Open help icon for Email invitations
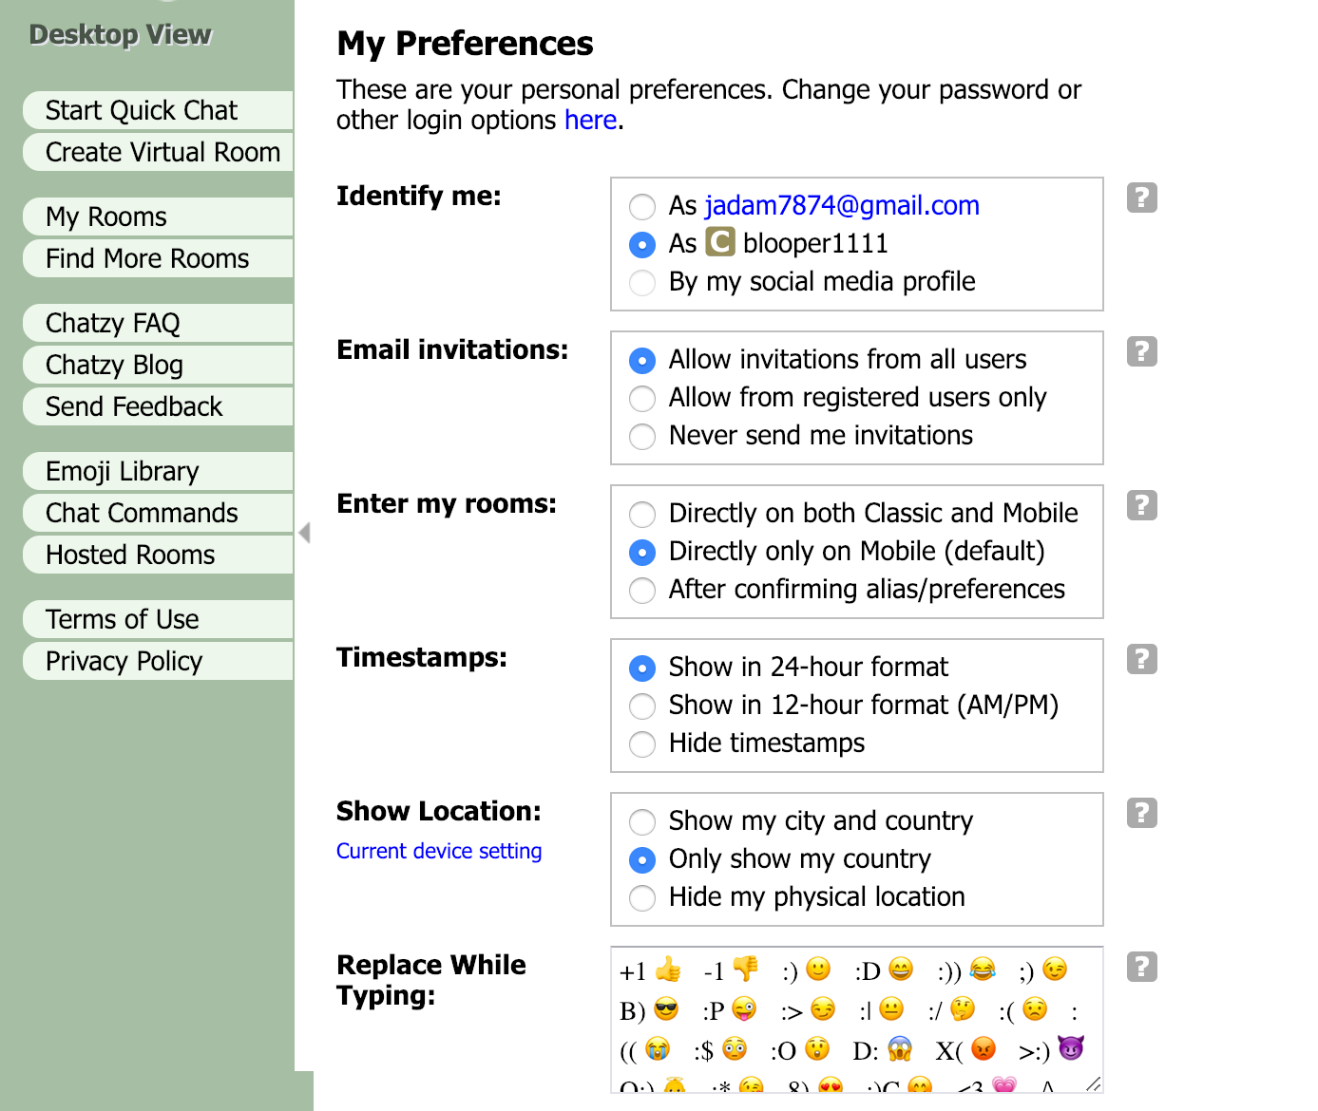 (x=1141, y=351)
